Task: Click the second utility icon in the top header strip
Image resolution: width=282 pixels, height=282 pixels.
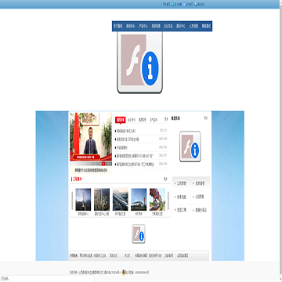Action: click(x=172, y=4)
